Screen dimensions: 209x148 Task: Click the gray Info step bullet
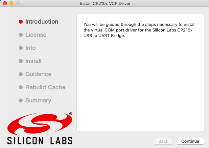(x=21, y=48)
